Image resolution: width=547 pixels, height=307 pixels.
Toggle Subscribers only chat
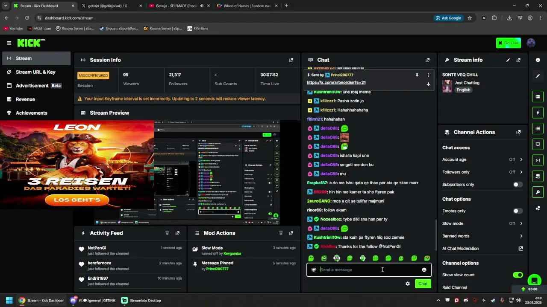click(x=517, y=185)
